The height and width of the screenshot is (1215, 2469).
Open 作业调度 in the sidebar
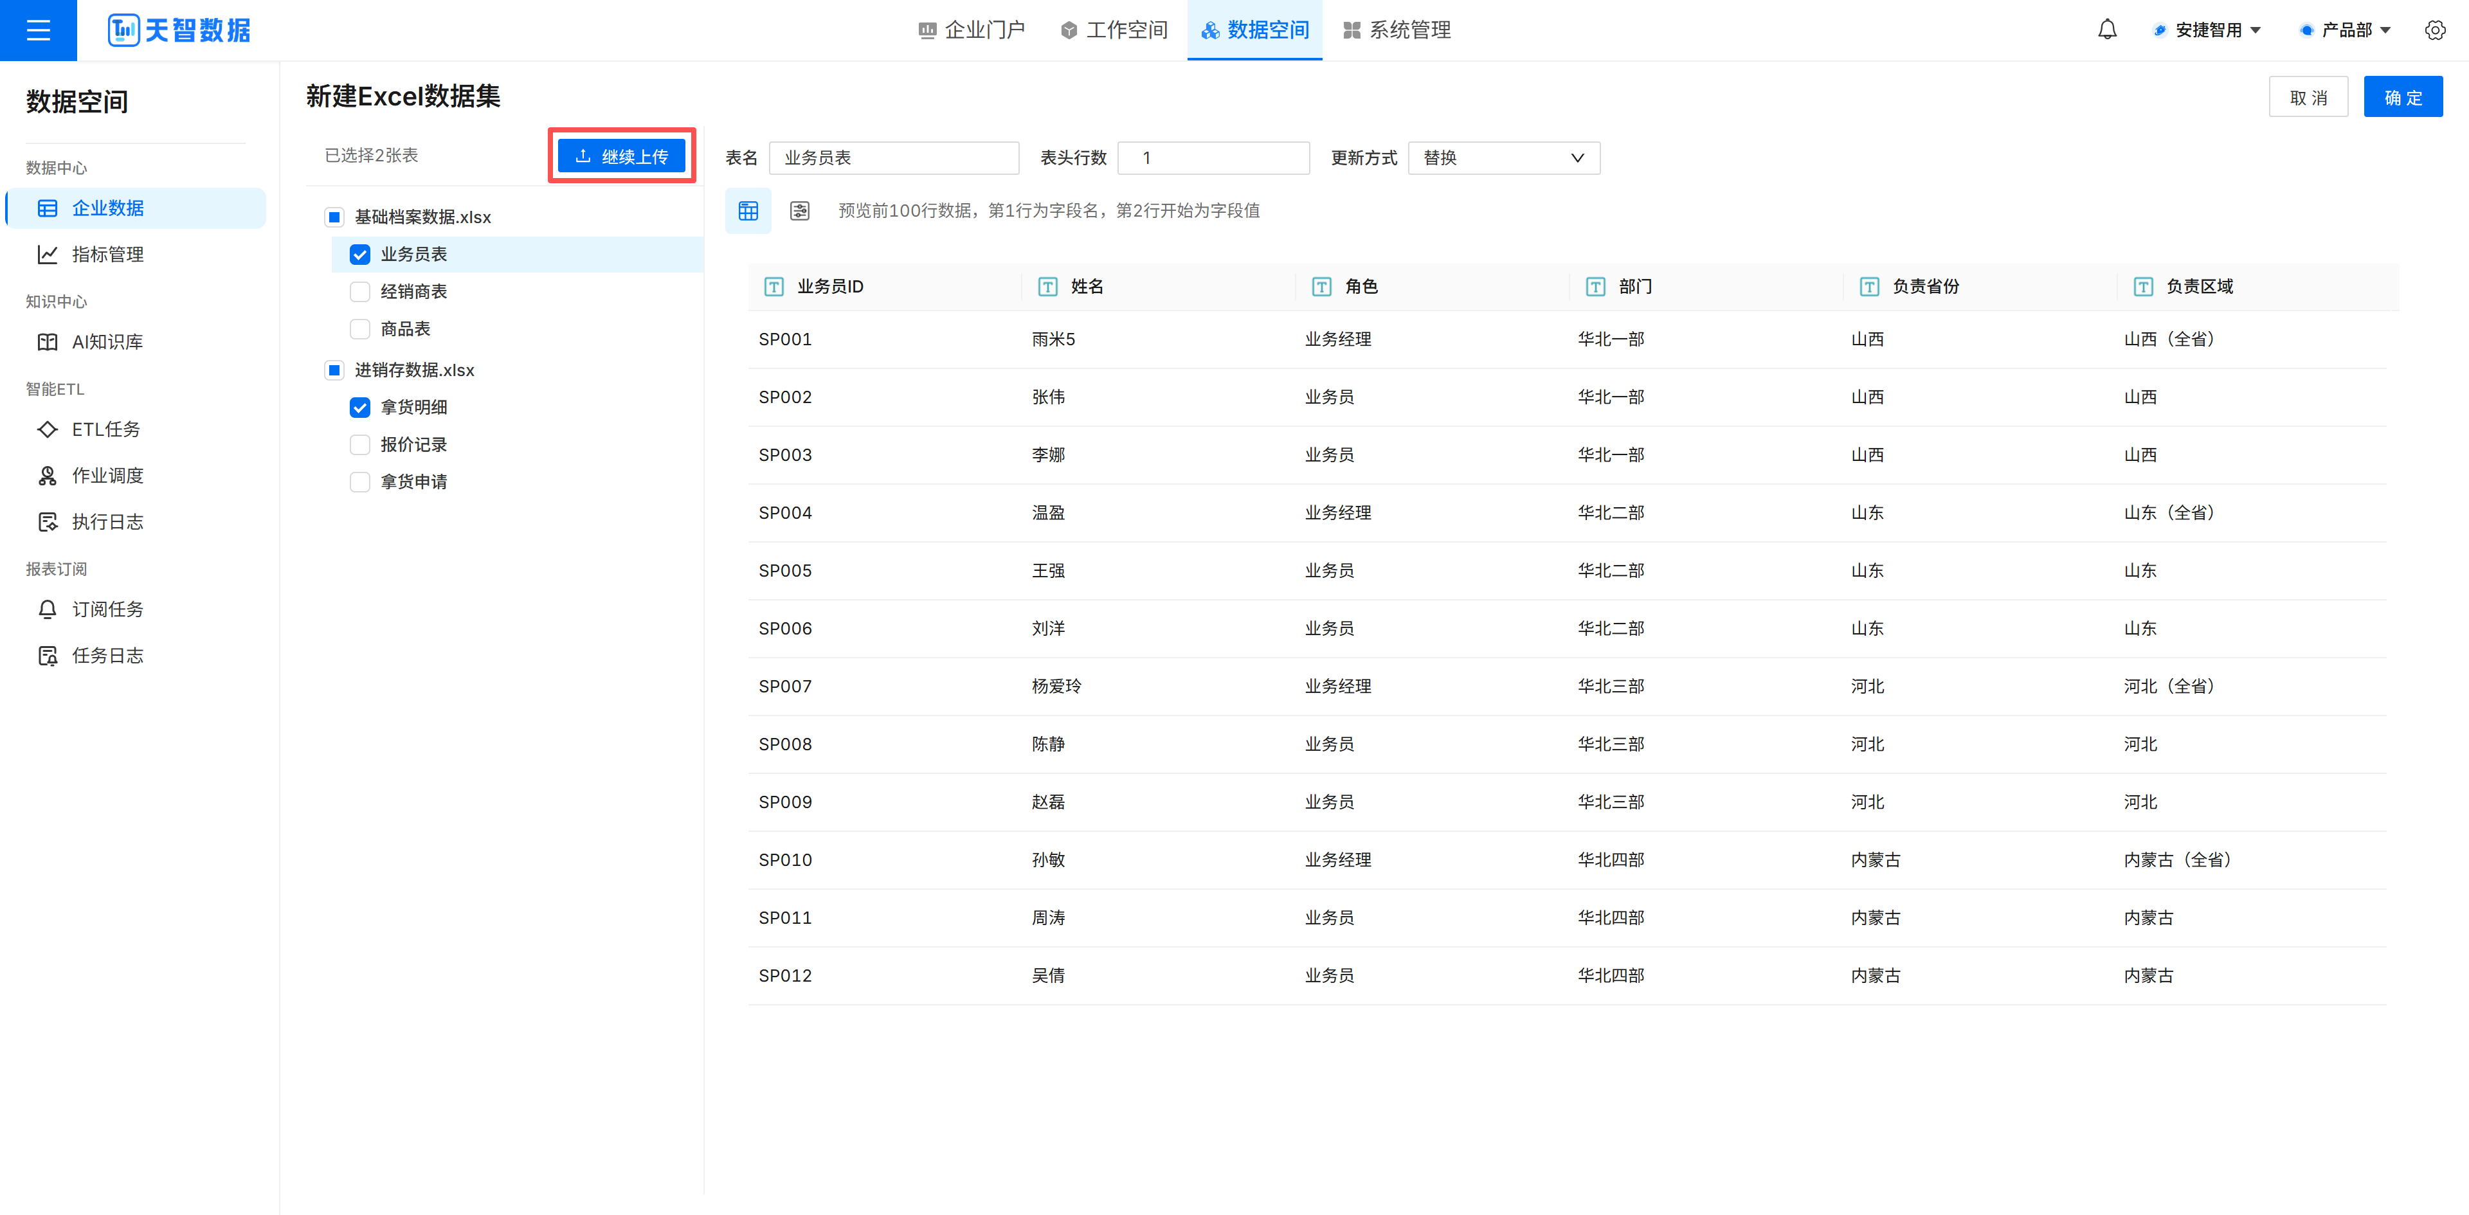136,475
